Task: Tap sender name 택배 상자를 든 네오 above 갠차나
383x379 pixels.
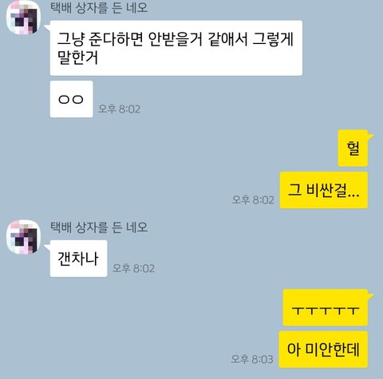Action: tap(99, 227)
